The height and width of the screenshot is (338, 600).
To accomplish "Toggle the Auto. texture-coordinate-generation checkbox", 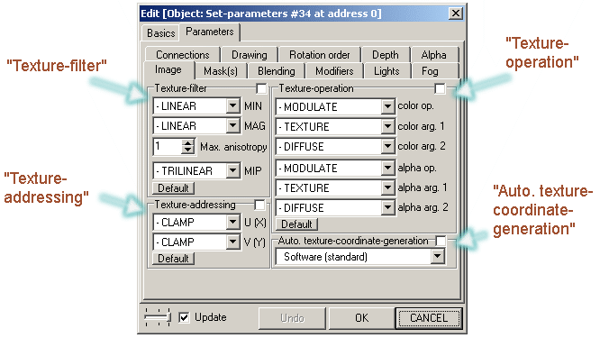I will point(441,242).
